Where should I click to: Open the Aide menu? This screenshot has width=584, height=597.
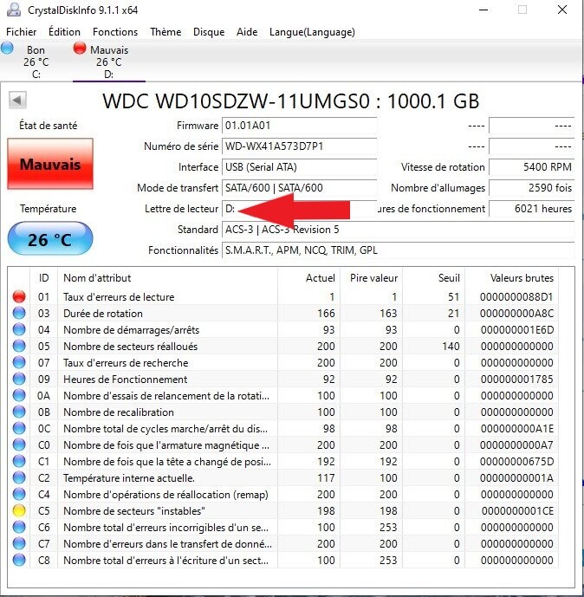coord(247,32)
